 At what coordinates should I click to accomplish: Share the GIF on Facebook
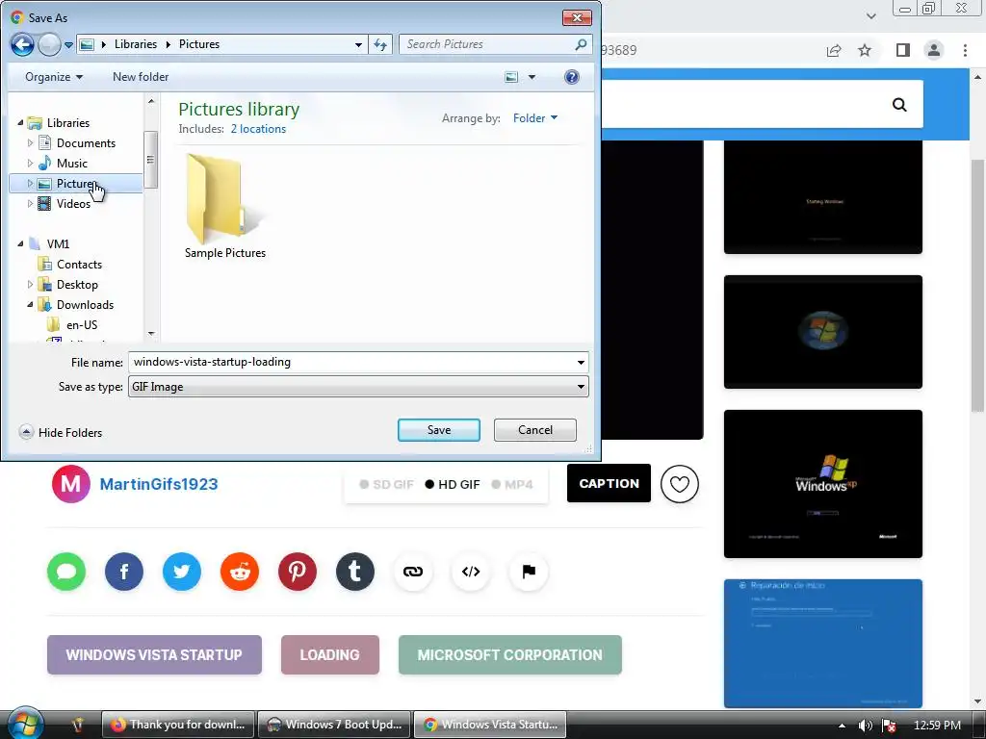(x=124, y=572)
